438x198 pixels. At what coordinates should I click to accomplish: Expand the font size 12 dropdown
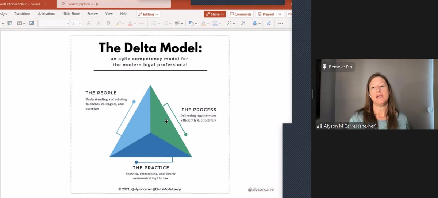[x=80, y=23]
